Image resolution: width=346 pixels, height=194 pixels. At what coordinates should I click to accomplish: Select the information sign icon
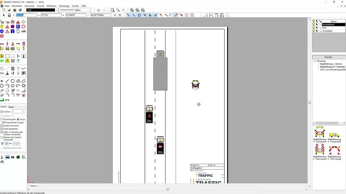click(x=24, y=56)
